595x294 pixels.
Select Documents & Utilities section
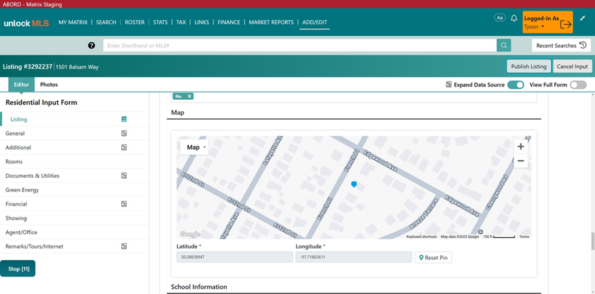(75, 175)
